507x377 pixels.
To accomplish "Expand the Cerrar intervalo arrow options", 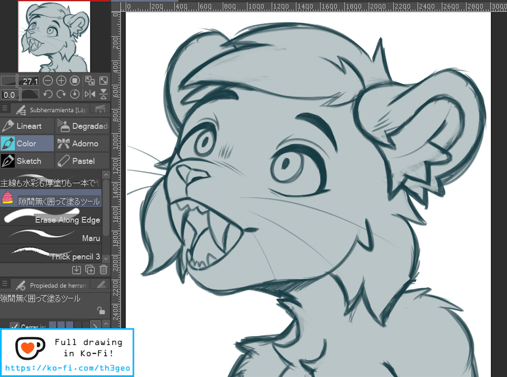I will pyautogui.click(x=94, y=326).
